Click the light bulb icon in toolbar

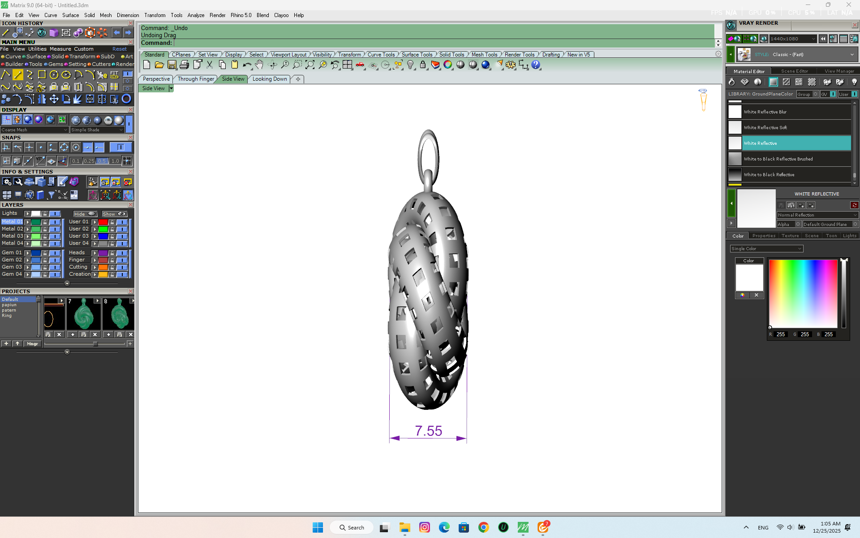coord(410,65)
